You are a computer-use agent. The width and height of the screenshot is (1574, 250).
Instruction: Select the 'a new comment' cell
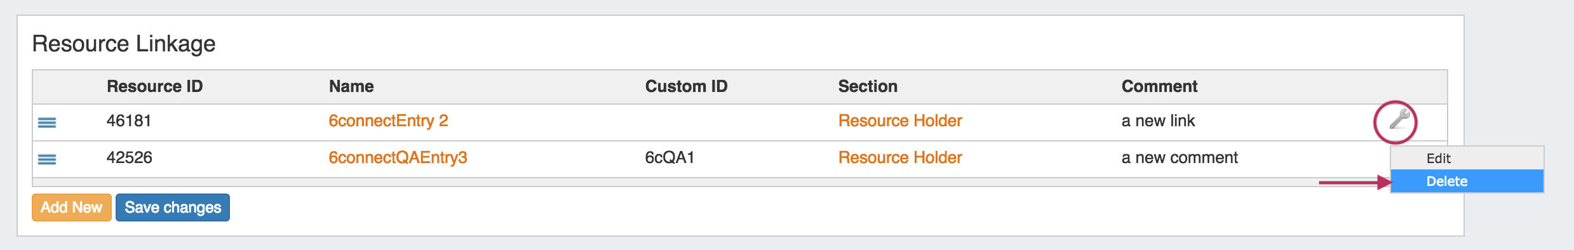(1180, 157)
